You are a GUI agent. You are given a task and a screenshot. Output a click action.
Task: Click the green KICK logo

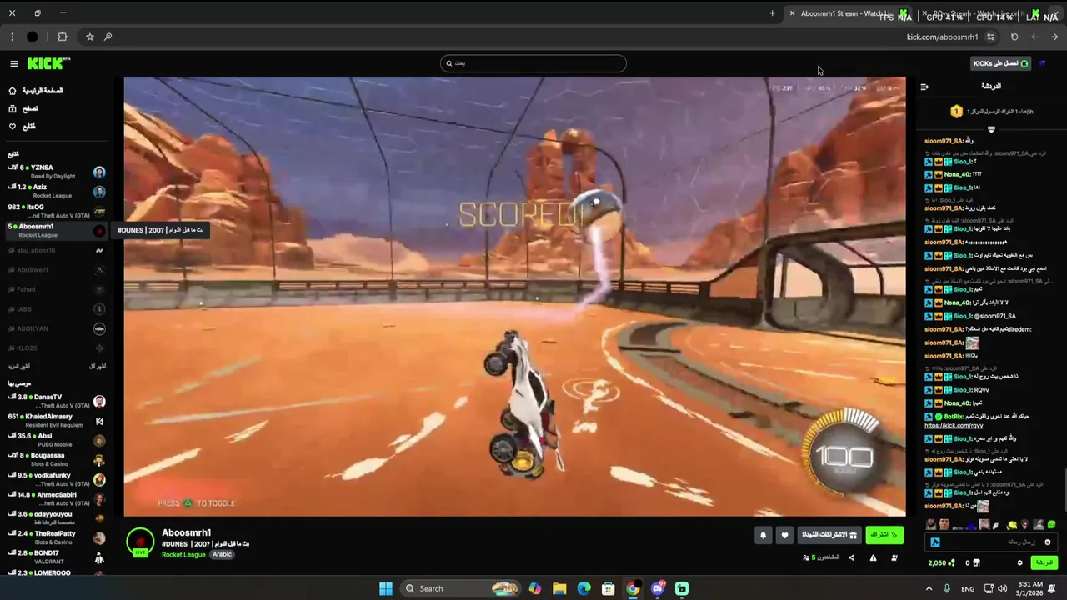pyautogui.click(x=48, y=64)
